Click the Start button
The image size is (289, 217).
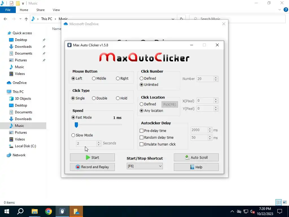point(92,157)
